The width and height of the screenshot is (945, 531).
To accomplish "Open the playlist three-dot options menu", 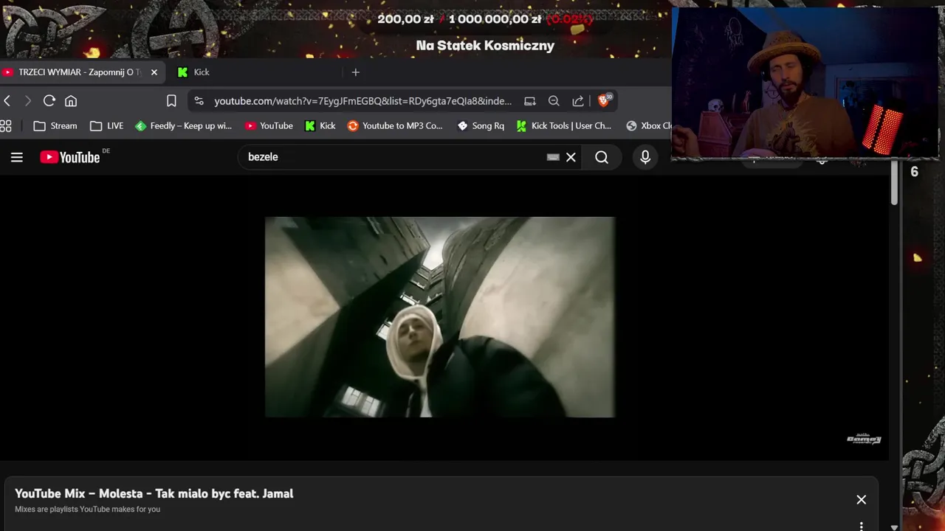I will point(861,526).
